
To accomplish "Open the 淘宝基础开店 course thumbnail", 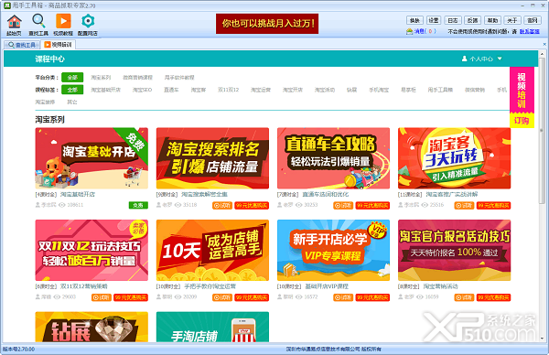I will click(91, 158).
